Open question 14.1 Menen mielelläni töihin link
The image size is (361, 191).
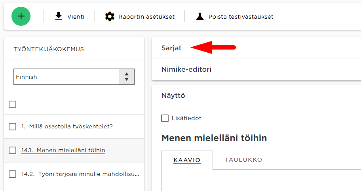tap(63, 150)
